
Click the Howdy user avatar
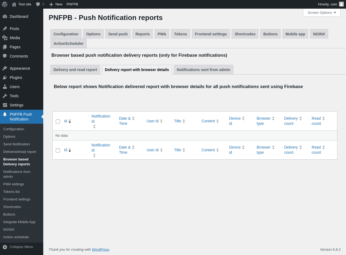341,4
